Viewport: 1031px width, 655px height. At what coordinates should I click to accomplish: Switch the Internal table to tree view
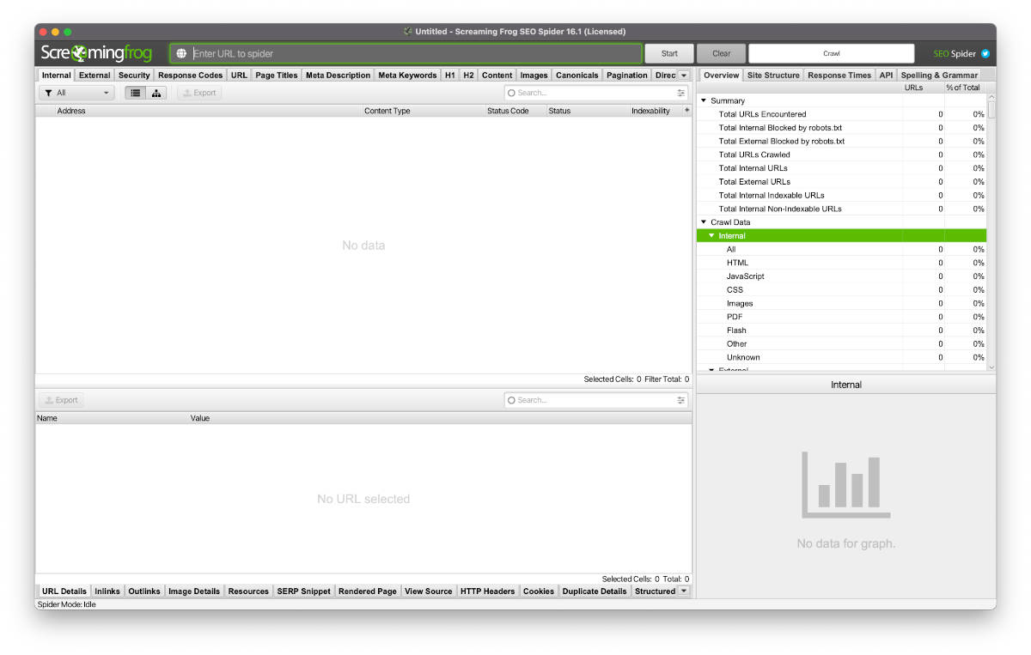click(156, 93)
